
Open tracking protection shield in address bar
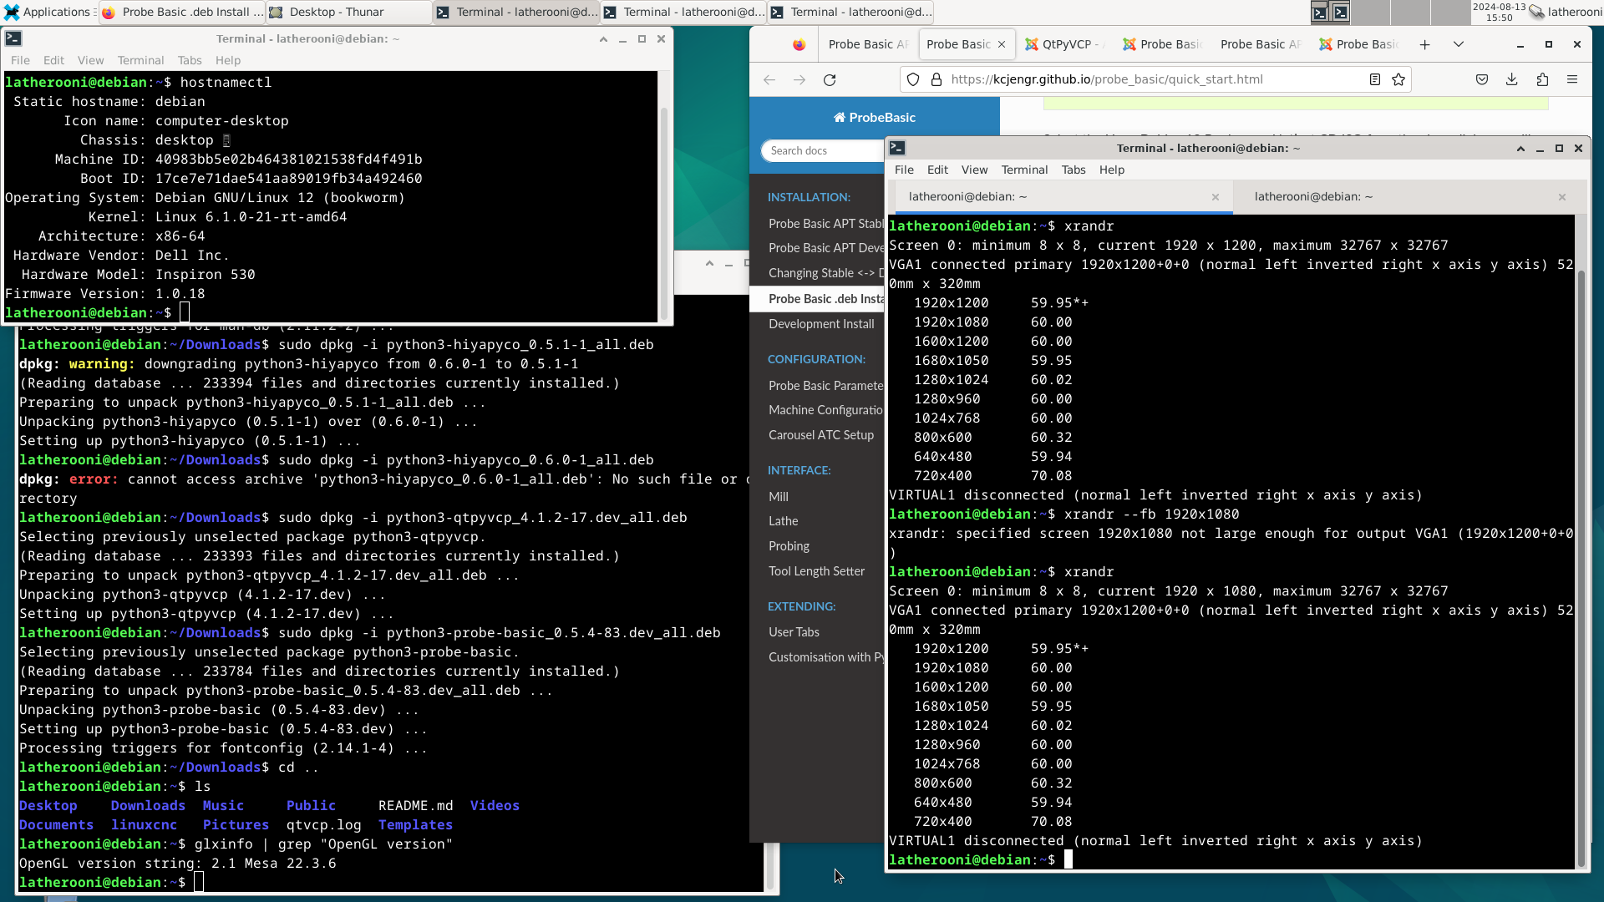pyautogui.click(x=913, y=79)
